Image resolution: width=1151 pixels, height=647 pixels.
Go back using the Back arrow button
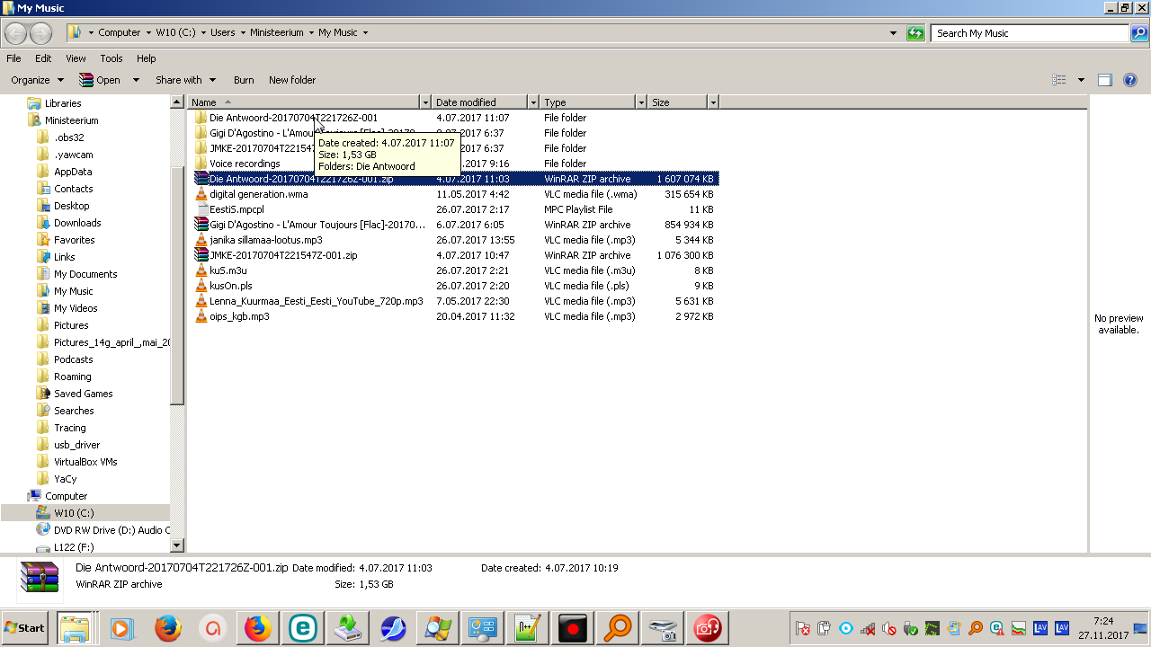tap(16, 33)
